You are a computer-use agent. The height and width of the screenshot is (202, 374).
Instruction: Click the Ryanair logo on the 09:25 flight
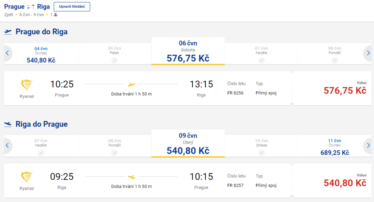click(27, 177)
